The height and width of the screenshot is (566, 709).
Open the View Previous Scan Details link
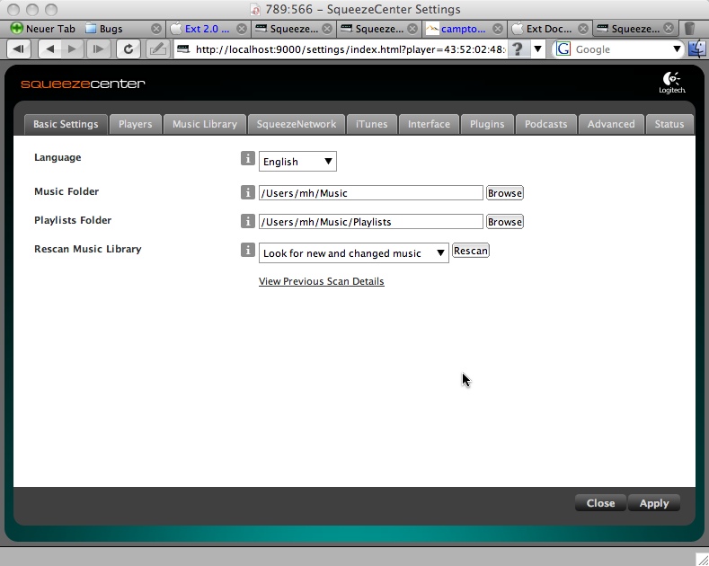click(x=321, y=281)
